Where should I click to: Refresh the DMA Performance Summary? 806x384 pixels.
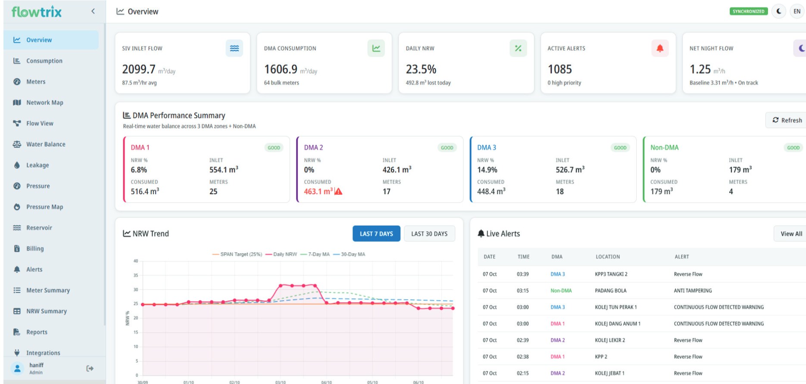coord(787,120)
